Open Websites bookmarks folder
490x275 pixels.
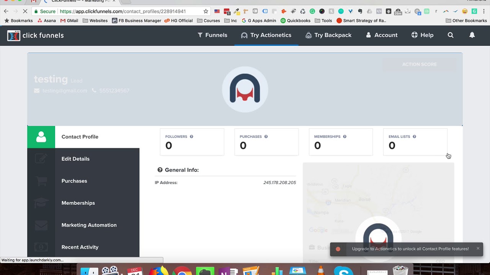tap(95, 21)
